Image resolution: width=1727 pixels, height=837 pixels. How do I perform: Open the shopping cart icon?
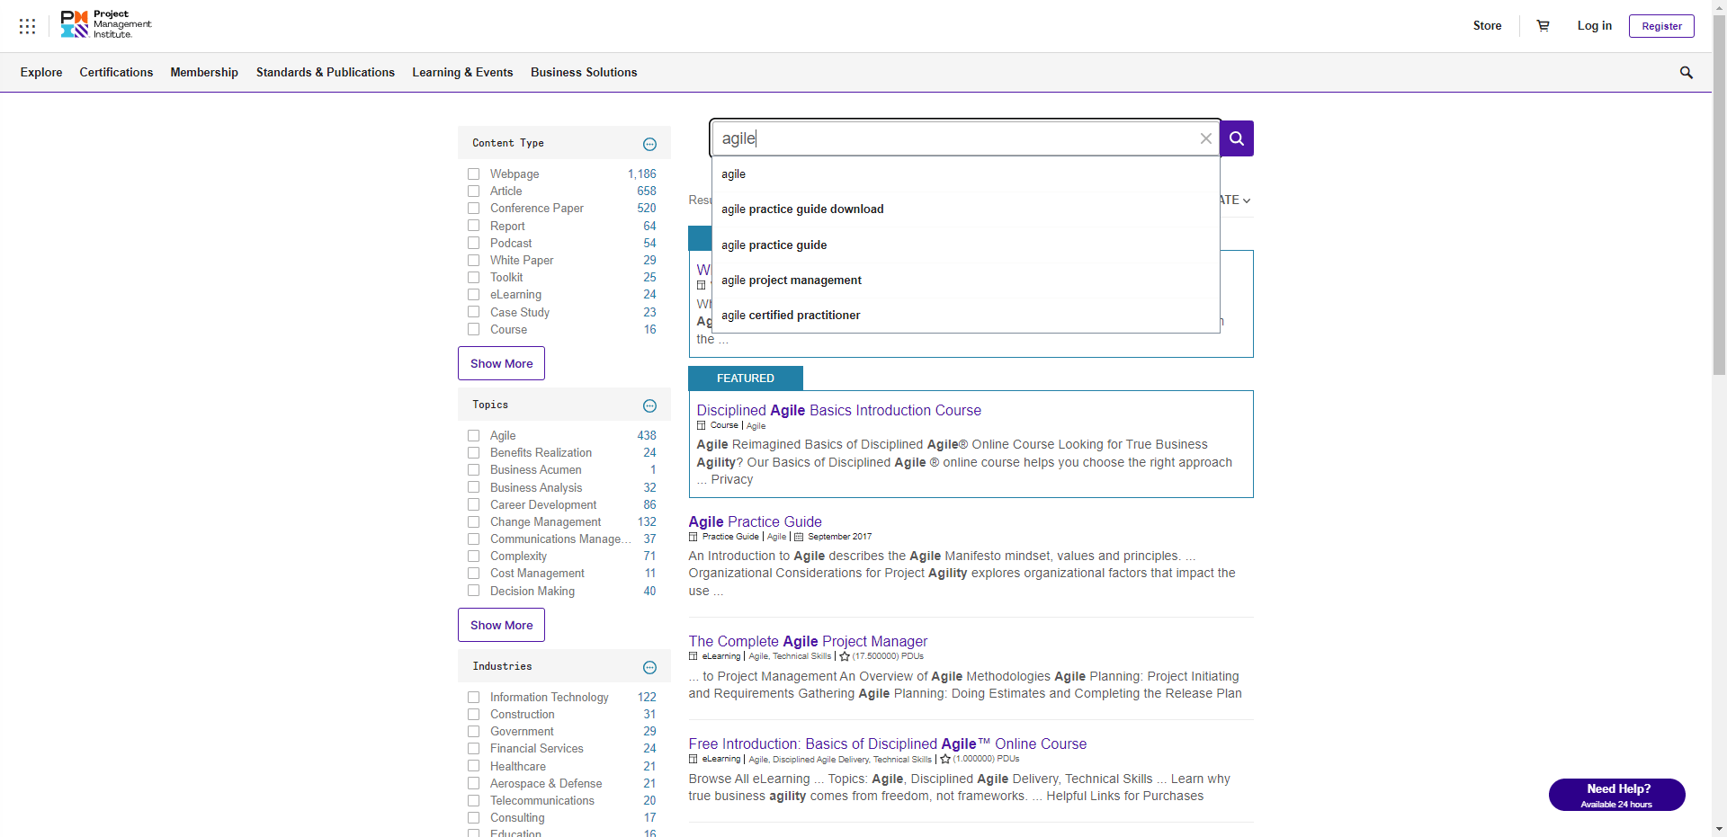pyautogui.click(x=1543, y=26)
